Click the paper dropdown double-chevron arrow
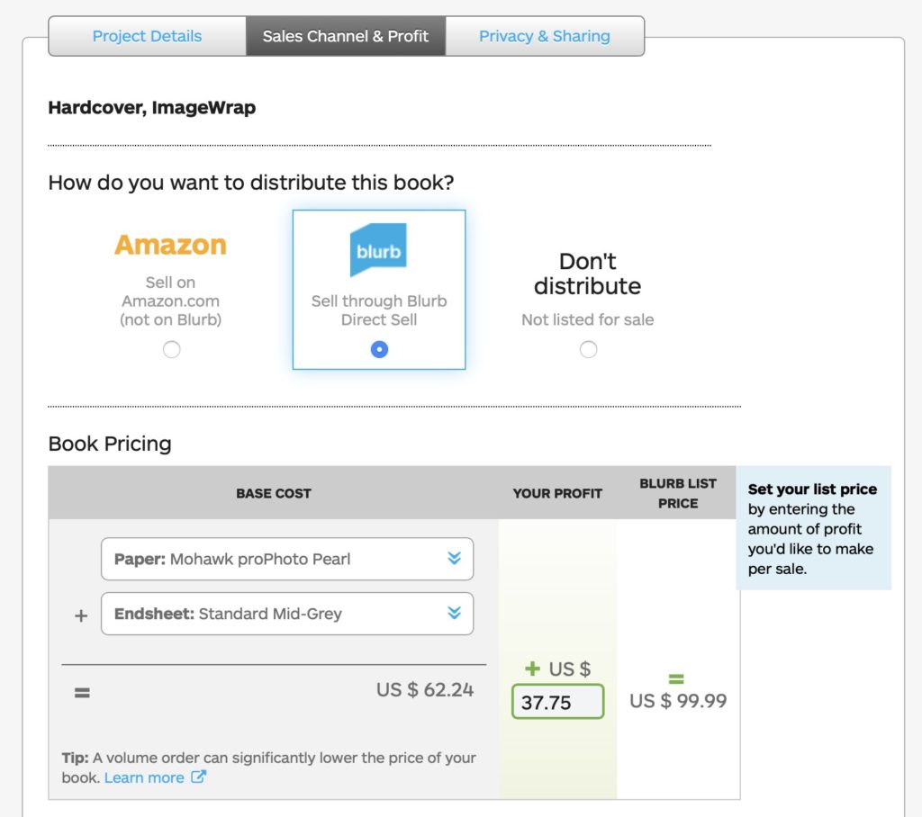This screenshot has width=922, height=817. point(454,558)
